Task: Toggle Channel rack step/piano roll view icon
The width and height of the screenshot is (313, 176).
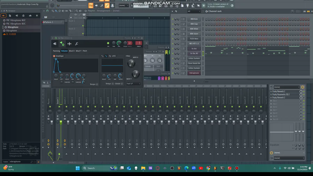Action: (x=308, y=11)
